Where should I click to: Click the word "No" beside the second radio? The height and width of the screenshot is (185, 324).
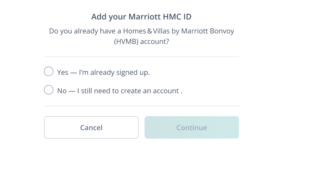pos(62,91)
